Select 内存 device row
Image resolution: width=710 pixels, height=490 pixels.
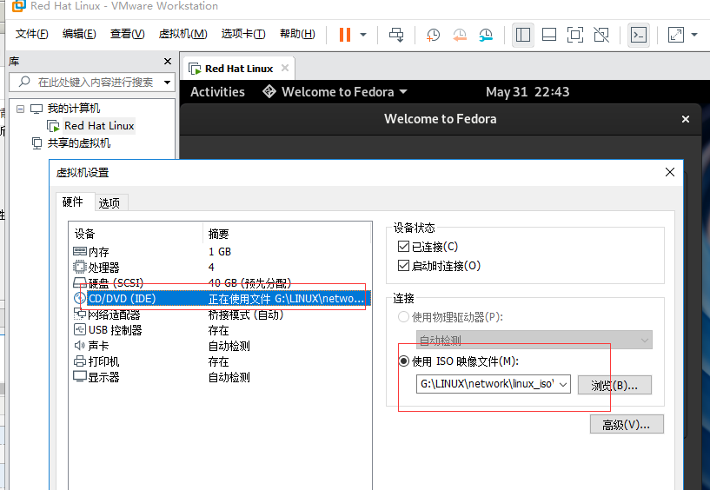click(x=220, y=252)
